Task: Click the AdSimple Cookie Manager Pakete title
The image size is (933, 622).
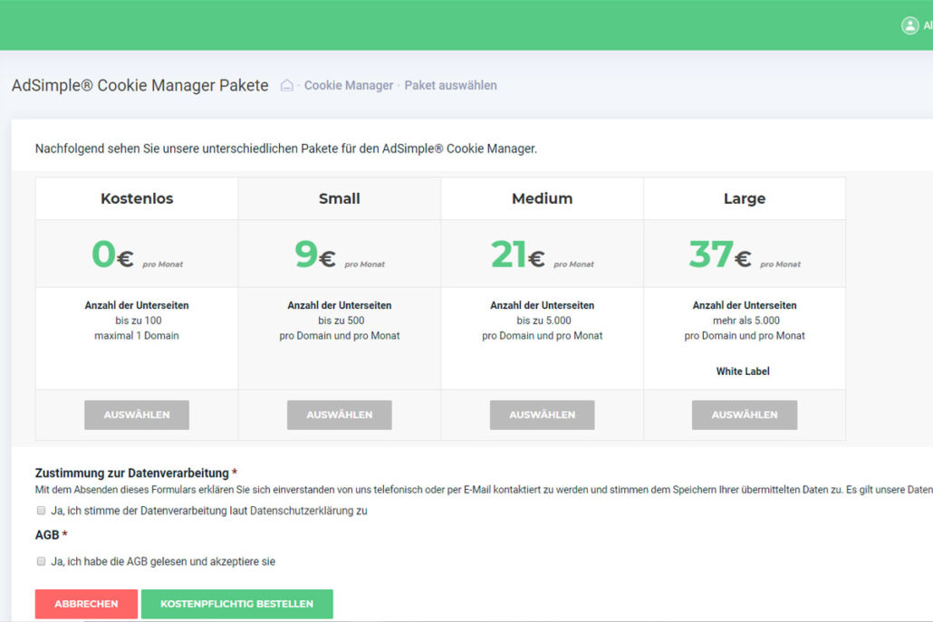Action: [x=140, y=86]
